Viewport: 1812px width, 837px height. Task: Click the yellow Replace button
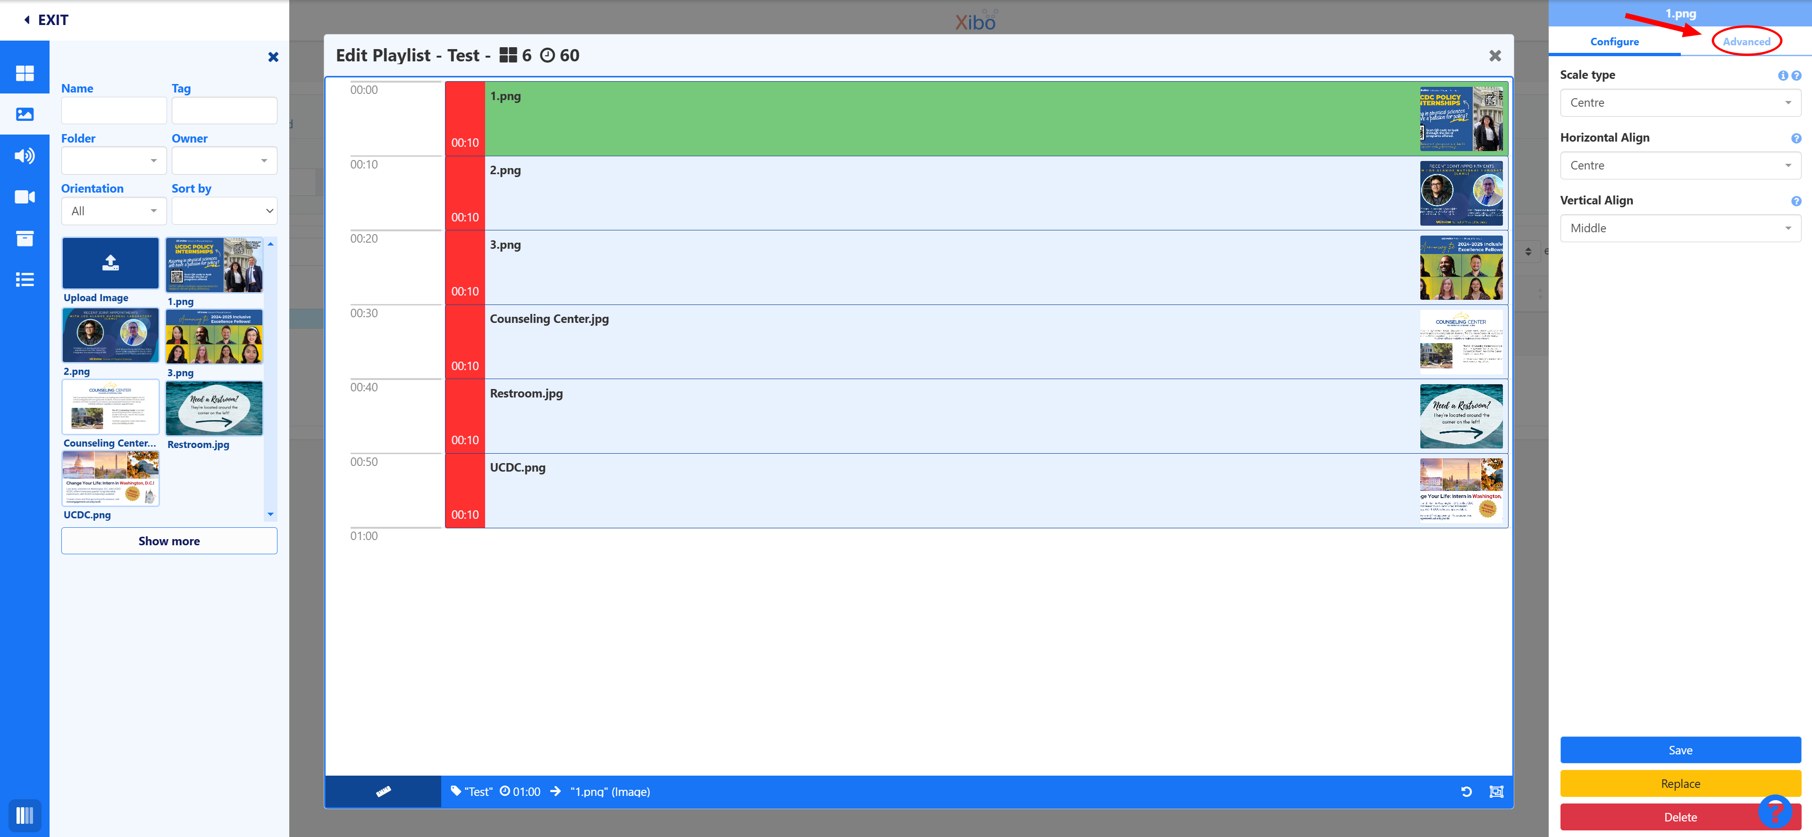point(1680,784)
